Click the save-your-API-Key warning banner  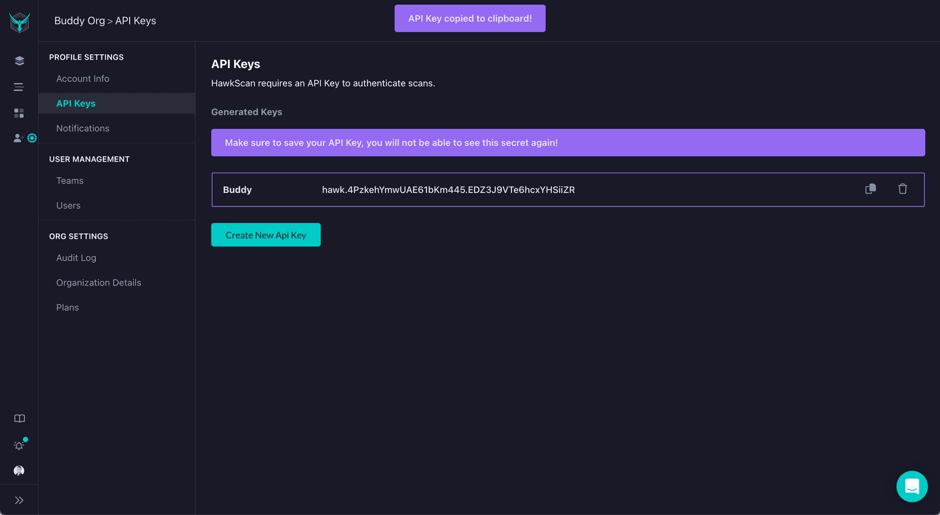568,142
